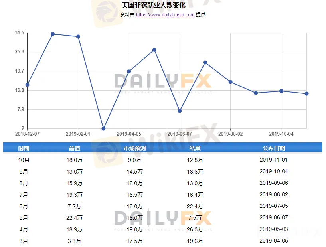Click the chart's highest data point near 31.5
Screen dimensions: 326x247
tap(53, 34)
